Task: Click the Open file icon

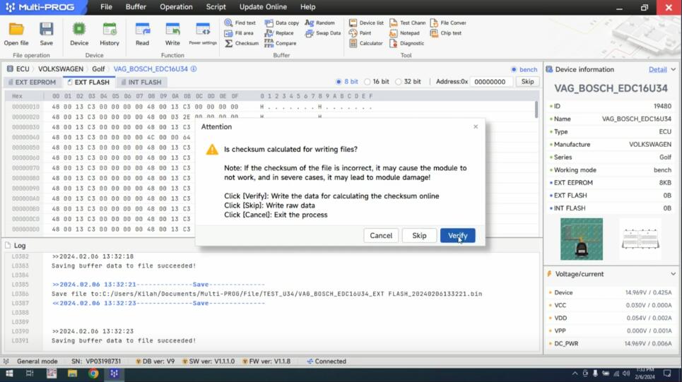Action: pyautogui.click(x=16, y=30)
